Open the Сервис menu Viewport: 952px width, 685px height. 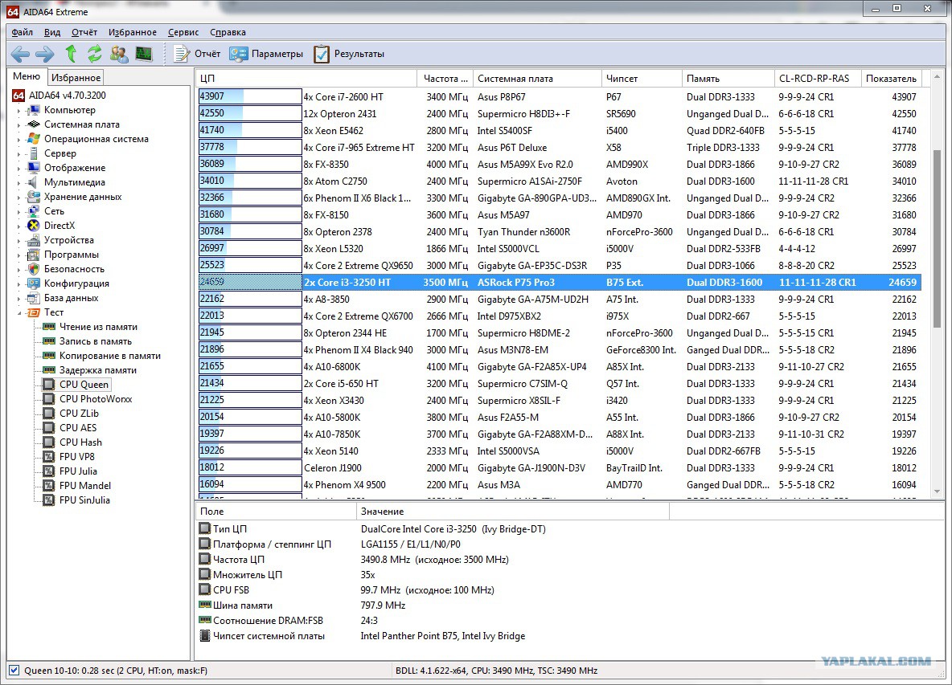(183, 32)
